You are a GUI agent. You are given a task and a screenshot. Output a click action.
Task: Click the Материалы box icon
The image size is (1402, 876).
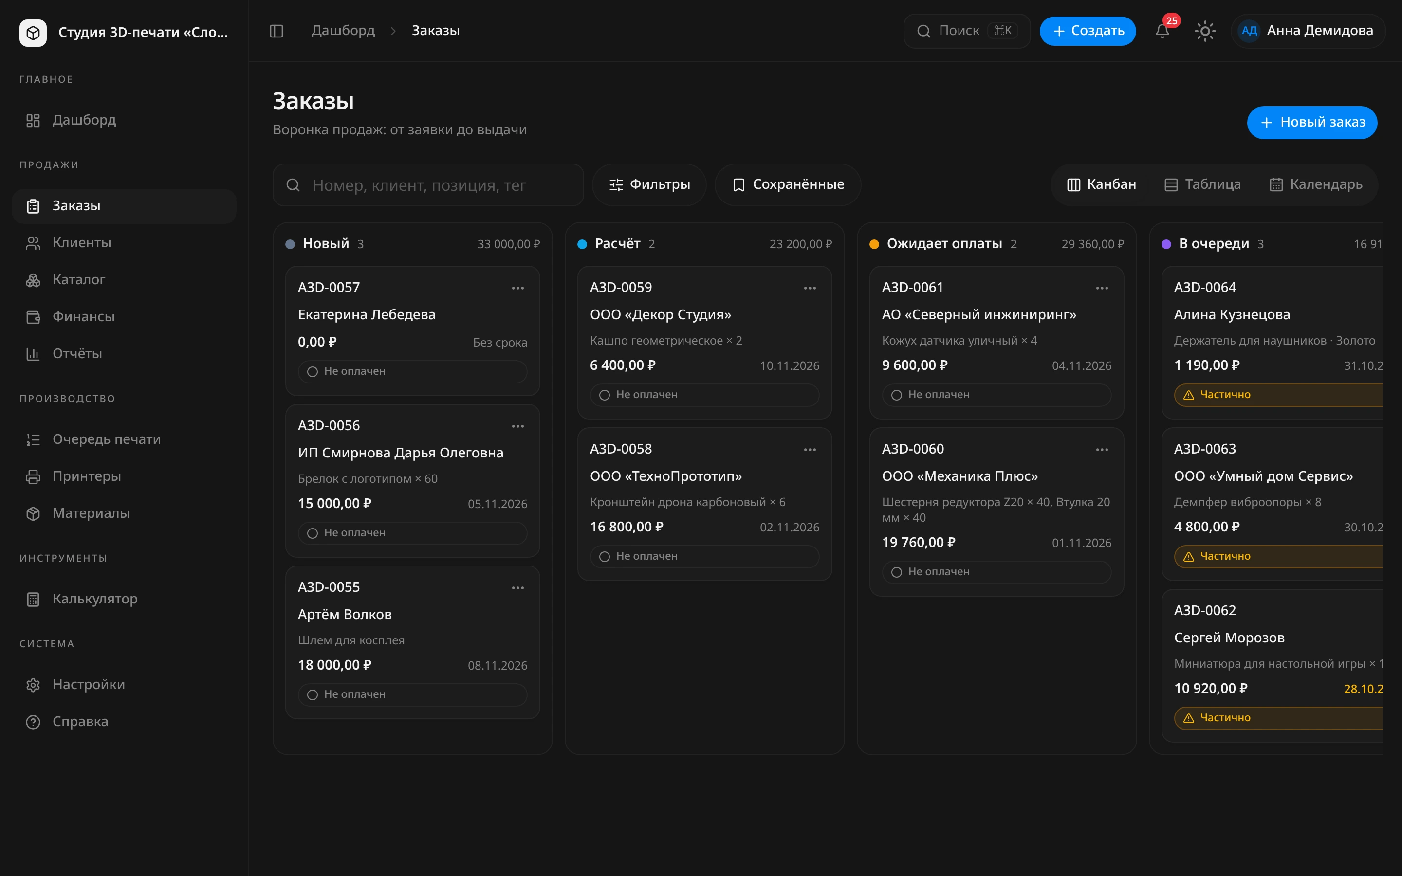(x=33, y=514)
